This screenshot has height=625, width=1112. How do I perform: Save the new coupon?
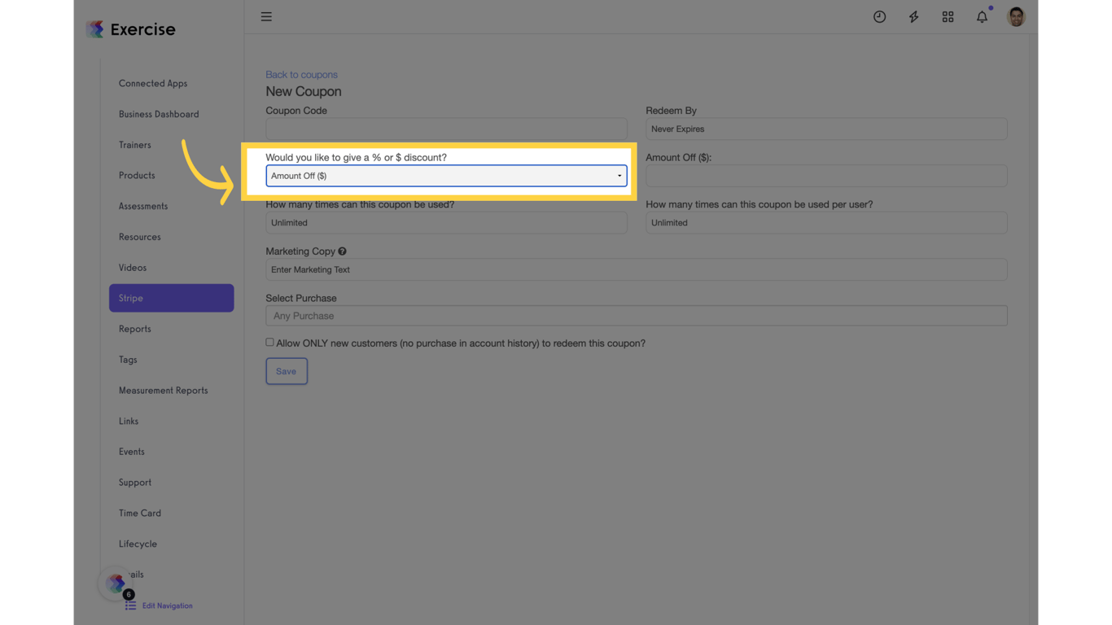(x=287, y=371)
